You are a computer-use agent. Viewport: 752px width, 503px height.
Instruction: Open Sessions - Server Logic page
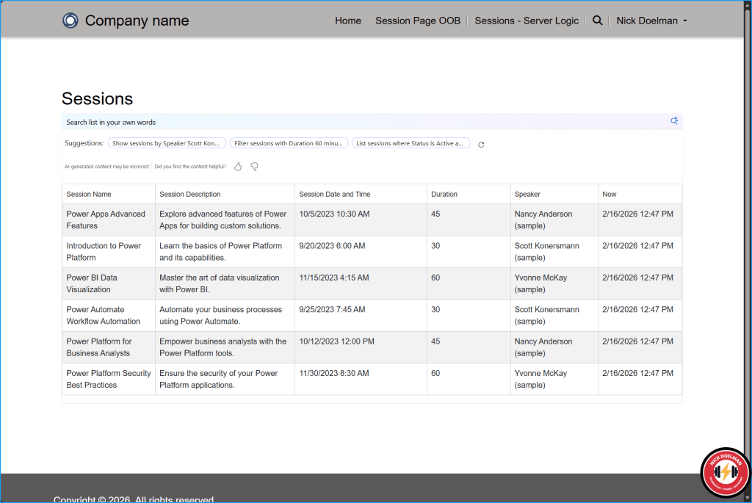point(527,21)
